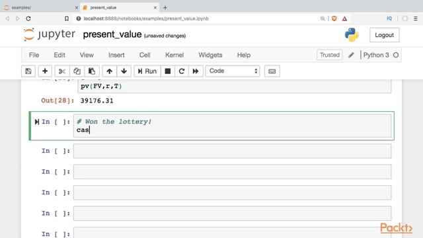Open the View menu
Viewport: 423px width, 238px height.
(x=87, y=55)
